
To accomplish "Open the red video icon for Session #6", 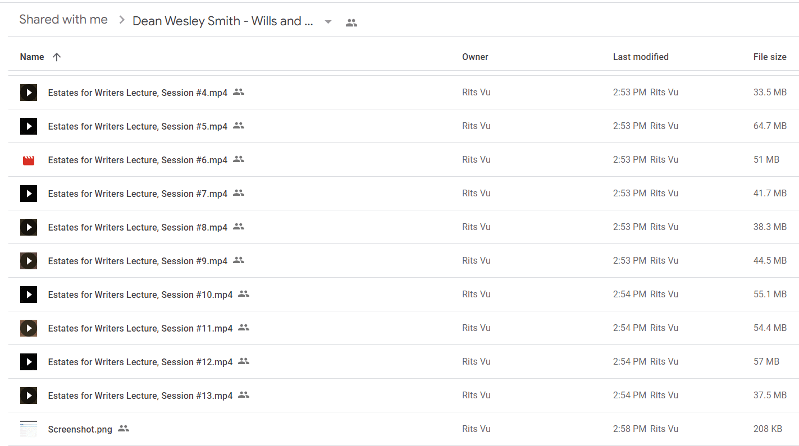I will coord(29,160).
